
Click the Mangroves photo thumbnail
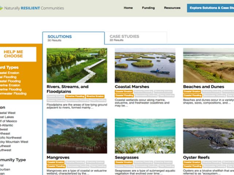pyautogui.click(x=77, y=136)
